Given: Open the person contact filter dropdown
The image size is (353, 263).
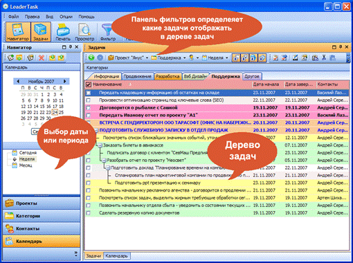Looking at the screenshot, I should click(x=197, y=58).
